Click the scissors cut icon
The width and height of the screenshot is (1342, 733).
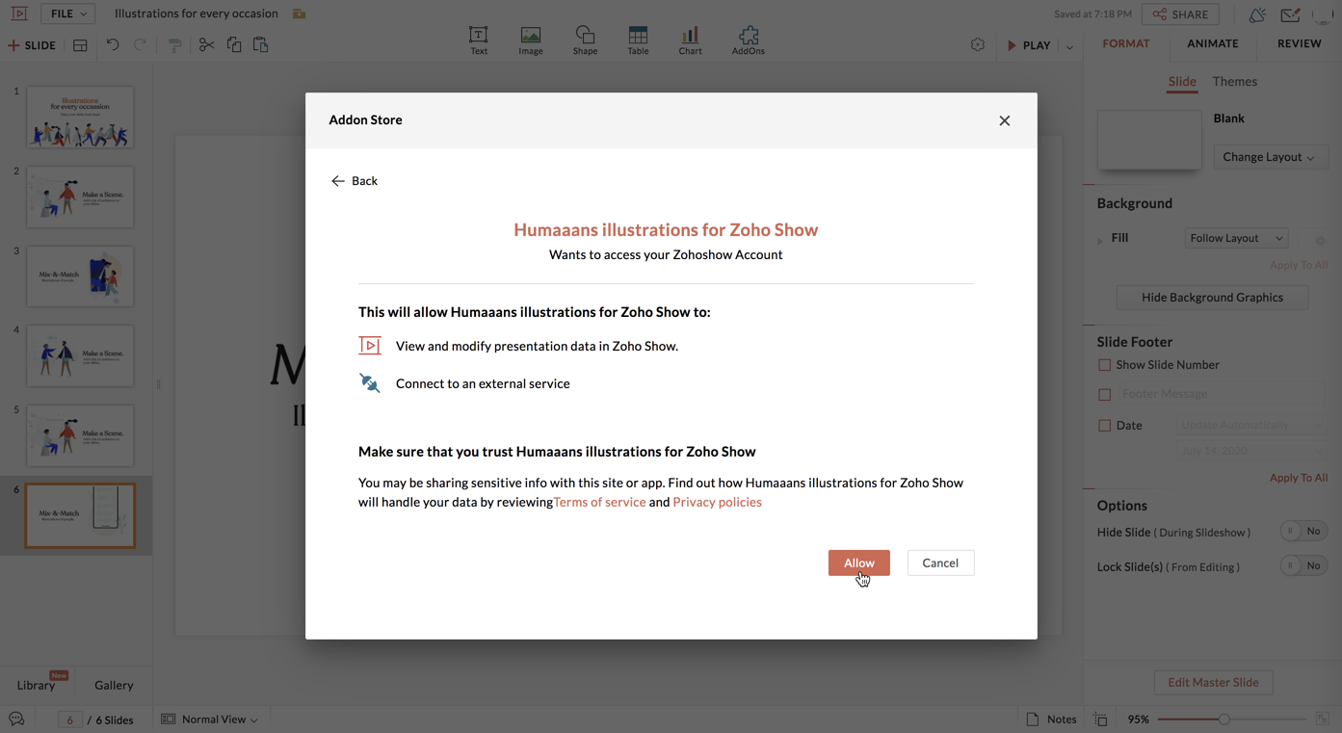[206, 45]
